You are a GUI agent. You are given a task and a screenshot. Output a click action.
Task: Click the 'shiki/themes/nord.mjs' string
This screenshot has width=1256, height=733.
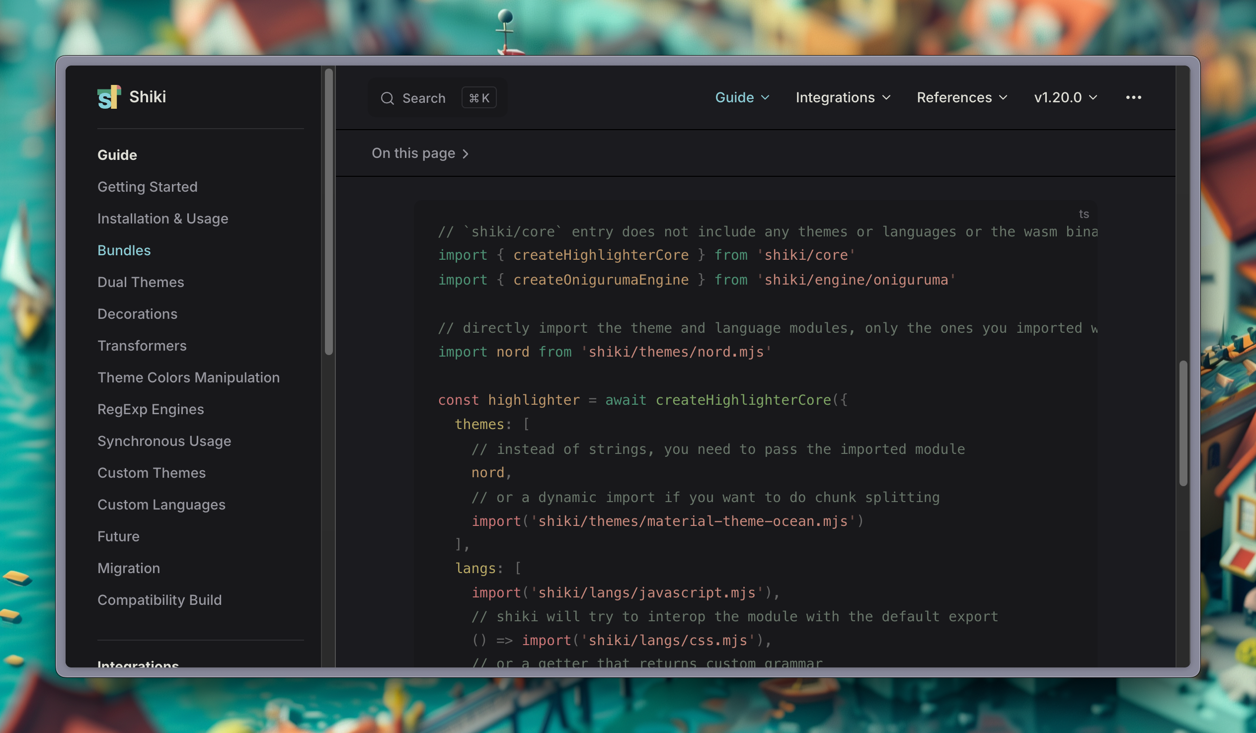click(x=676, y=352)
